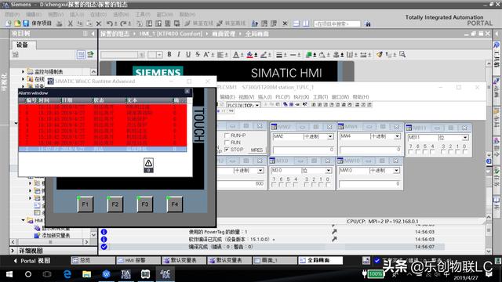Click the F1 function key button
This screenshot has height=282, width=502.
click(x=85, y=204)
